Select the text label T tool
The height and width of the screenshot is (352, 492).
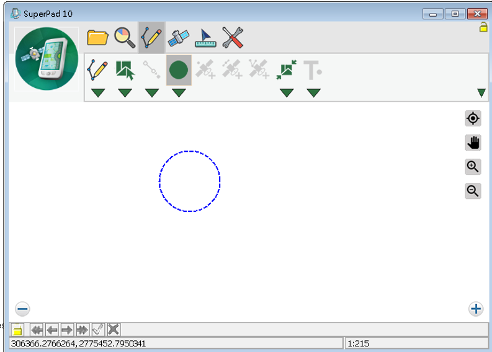pyautogui.click(x=313, y=70)
